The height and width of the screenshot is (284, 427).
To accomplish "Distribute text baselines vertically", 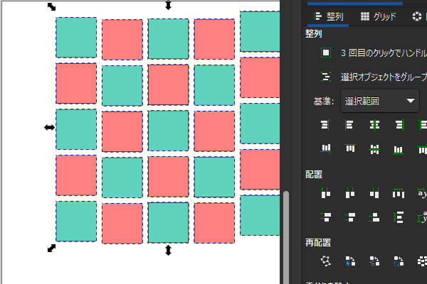I will pyautogui.click(x=422, y=217).
